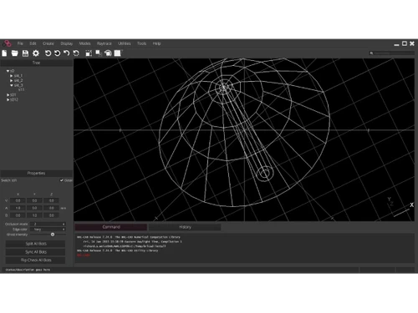Open a file with the folder icon
This screenshot has height=313, width=418.
click(x=14, y=53)
